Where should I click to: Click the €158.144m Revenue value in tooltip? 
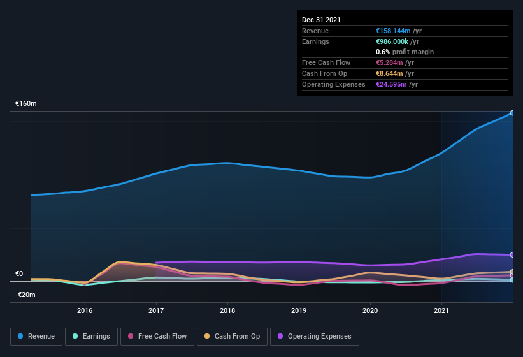[393, 31]
